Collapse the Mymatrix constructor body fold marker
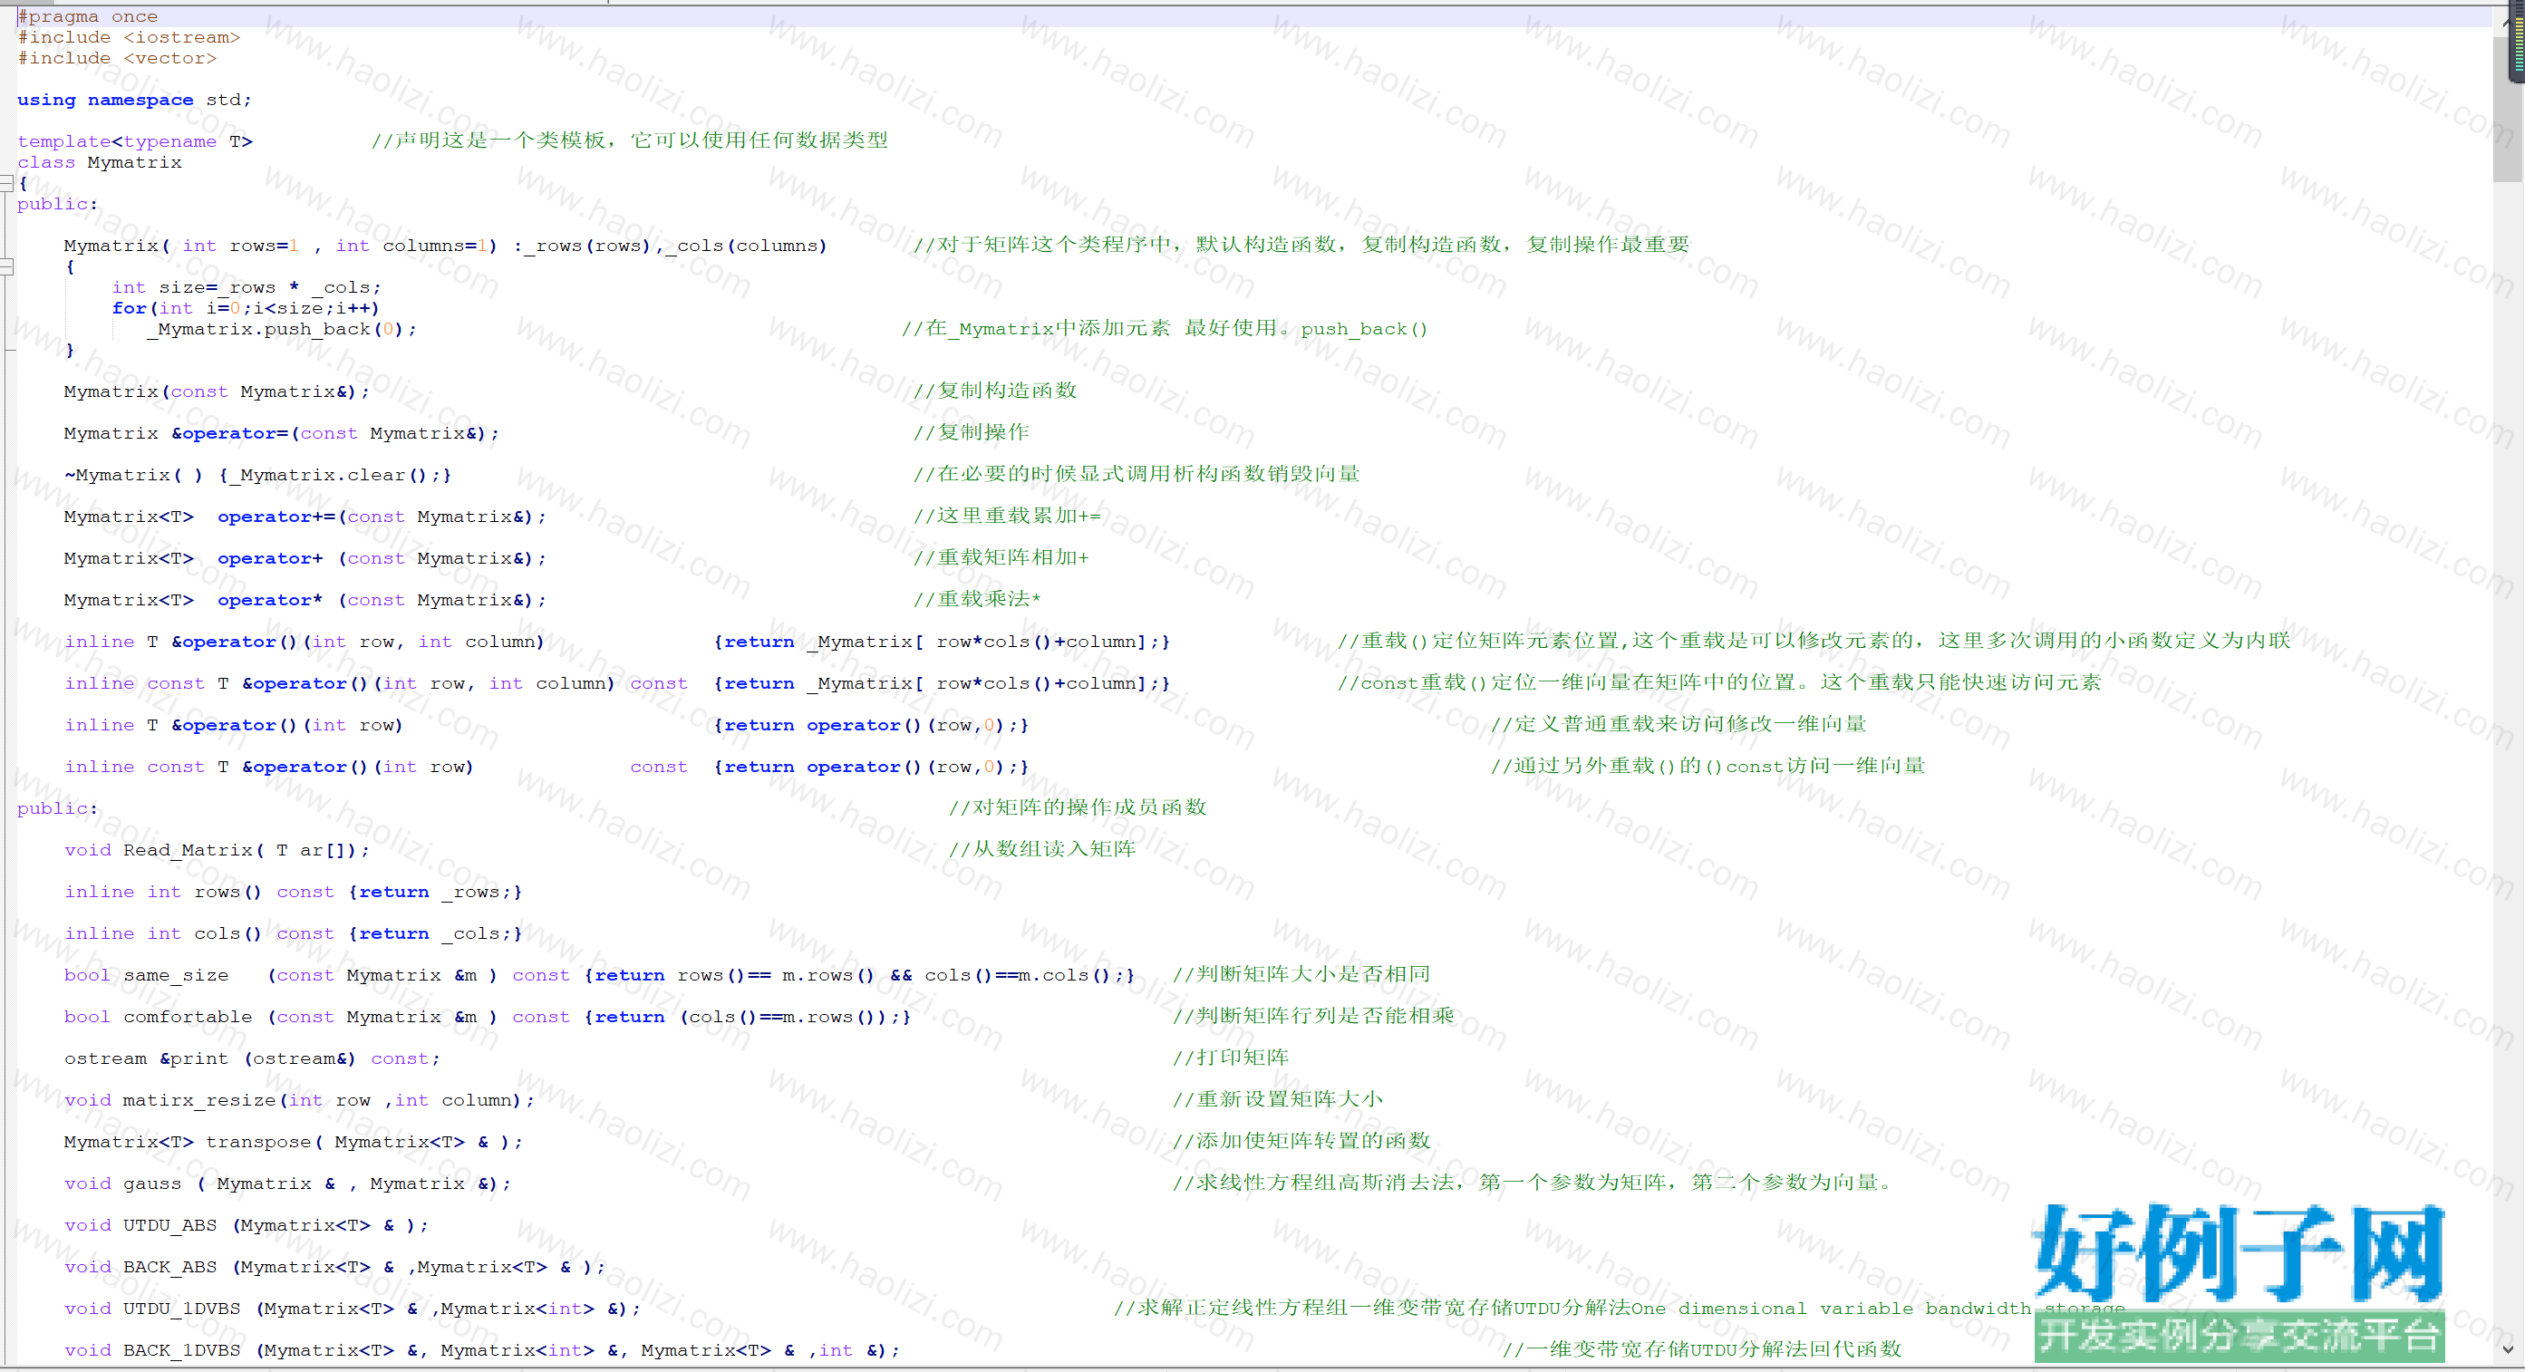 click(x=7, y=266)
